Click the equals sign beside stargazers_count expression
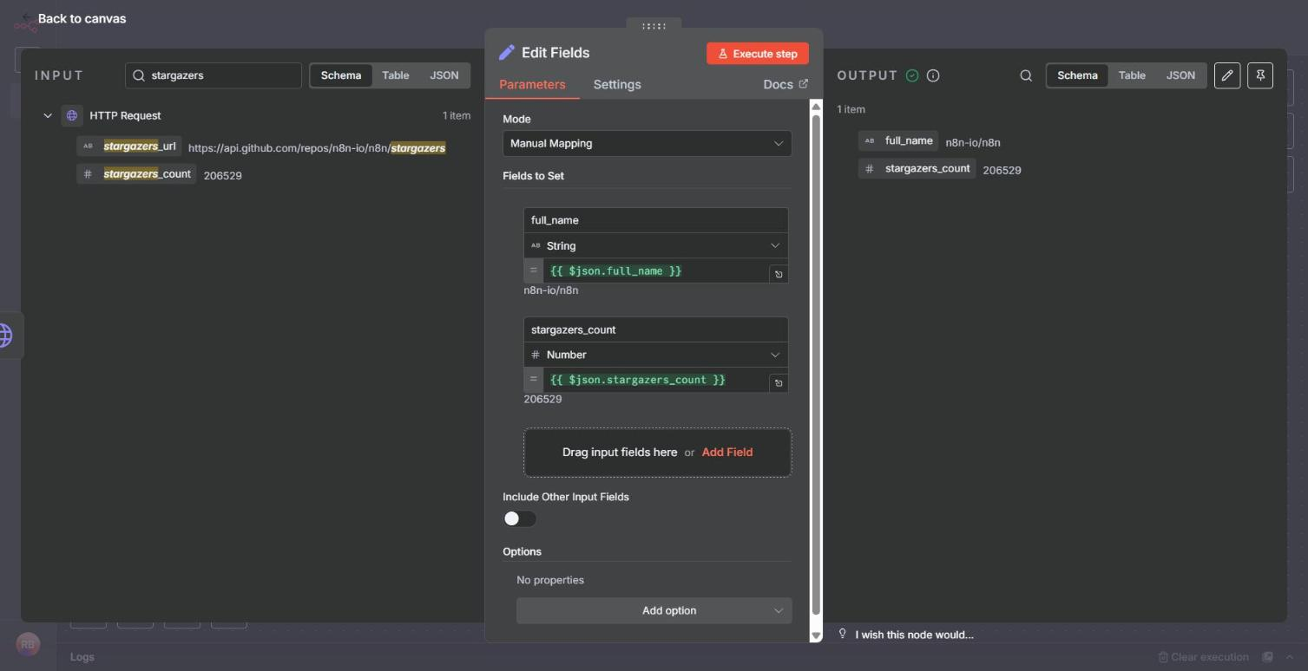 click(x=534, y=380)
